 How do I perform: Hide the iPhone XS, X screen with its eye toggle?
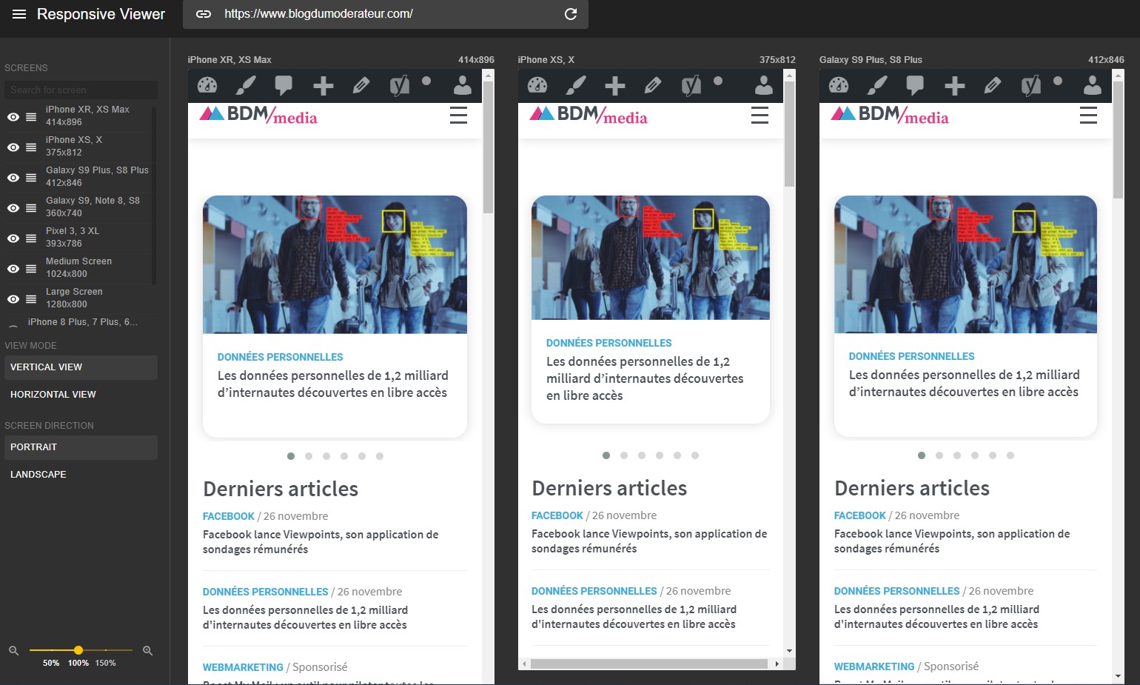[x=13, y=147]
